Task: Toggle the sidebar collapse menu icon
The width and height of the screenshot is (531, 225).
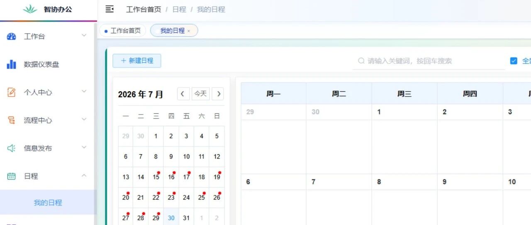Action: click(110, 9)
